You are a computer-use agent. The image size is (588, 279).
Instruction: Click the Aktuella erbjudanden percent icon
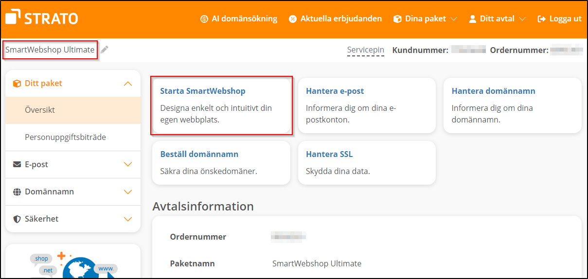coord(293,19)
